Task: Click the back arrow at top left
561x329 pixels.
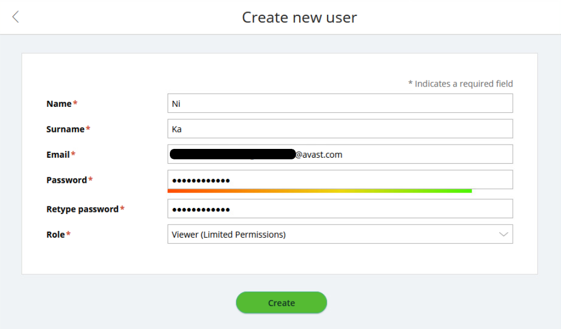Action: [15, 17]
